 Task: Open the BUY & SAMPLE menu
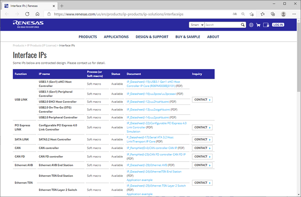tap(188, 37)
